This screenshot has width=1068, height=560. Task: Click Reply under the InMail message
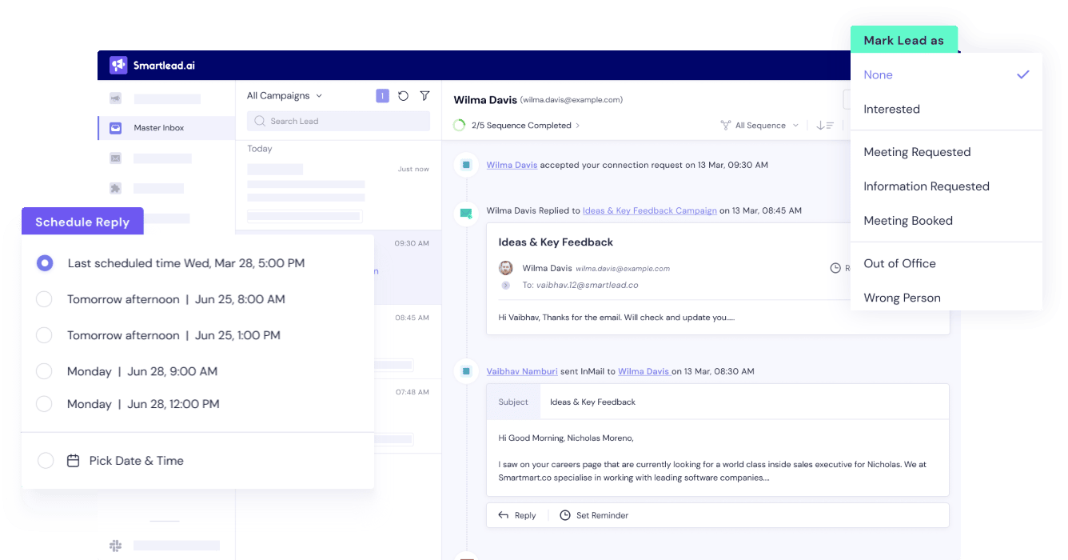(517, 514)
